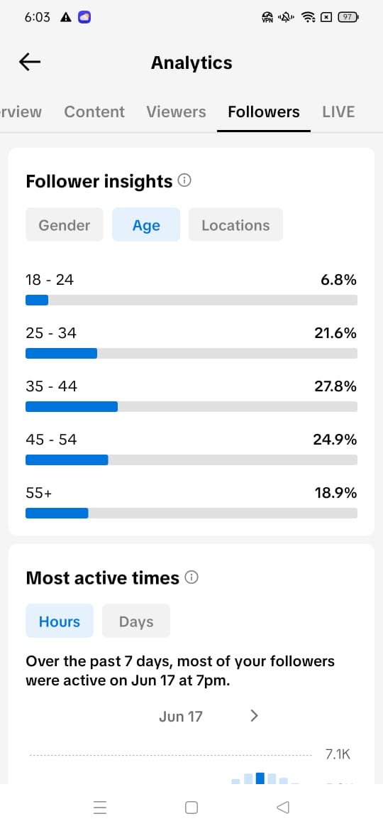Select the Gender filter chip

pos(65,224)
